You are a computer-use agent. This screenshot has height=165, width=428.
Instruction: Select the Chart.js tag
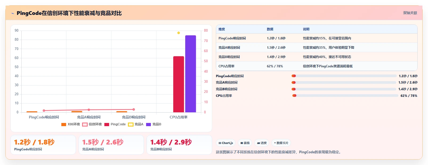[225, 143]
